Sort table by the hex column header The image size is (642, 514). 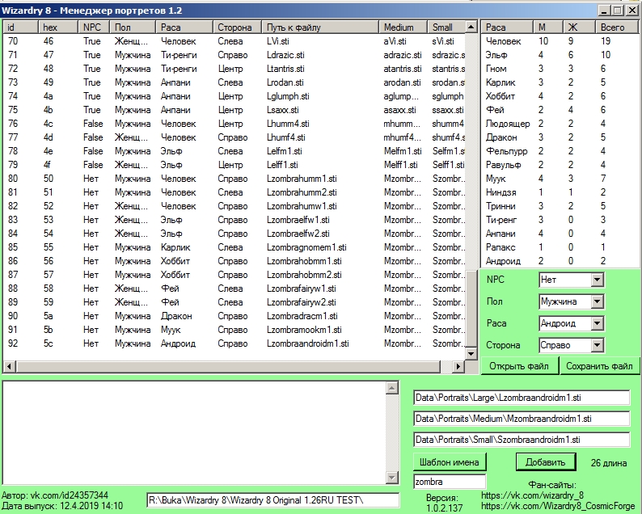[58, 27]
